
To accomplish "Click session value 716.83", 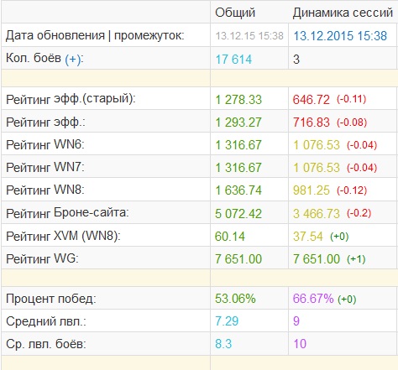I will click(x=312, y=122).
